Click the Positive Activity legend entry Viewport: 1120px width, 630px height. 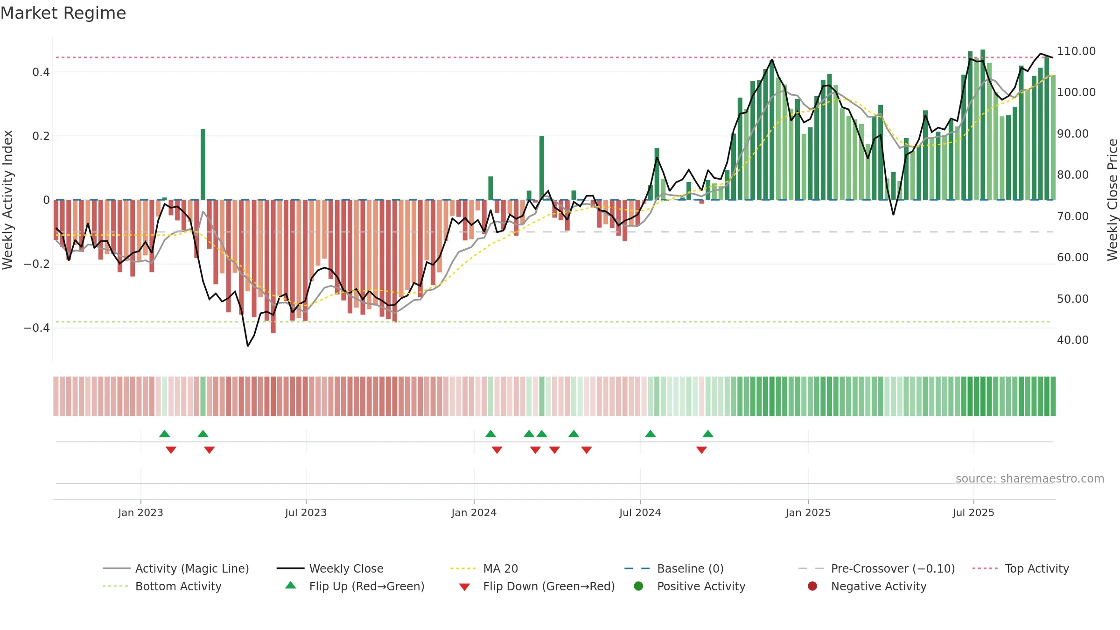click(x=689, y=586)
